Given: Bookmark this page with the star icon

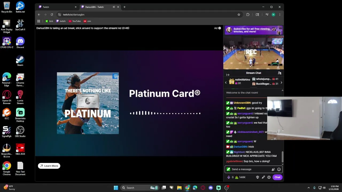Looking at the screenshot, I should (x=239, y=15).
